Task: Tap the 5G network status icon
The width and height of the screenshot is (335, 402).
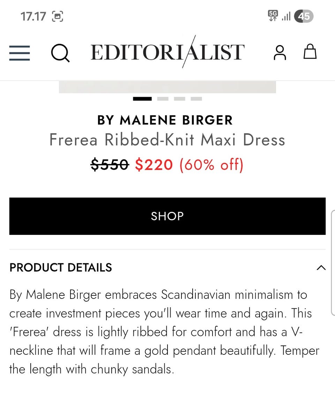Action: 273,16
